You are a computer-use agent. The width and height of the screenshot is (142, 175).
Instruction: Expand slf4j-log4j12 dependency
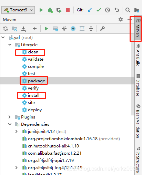click(17, 167)
